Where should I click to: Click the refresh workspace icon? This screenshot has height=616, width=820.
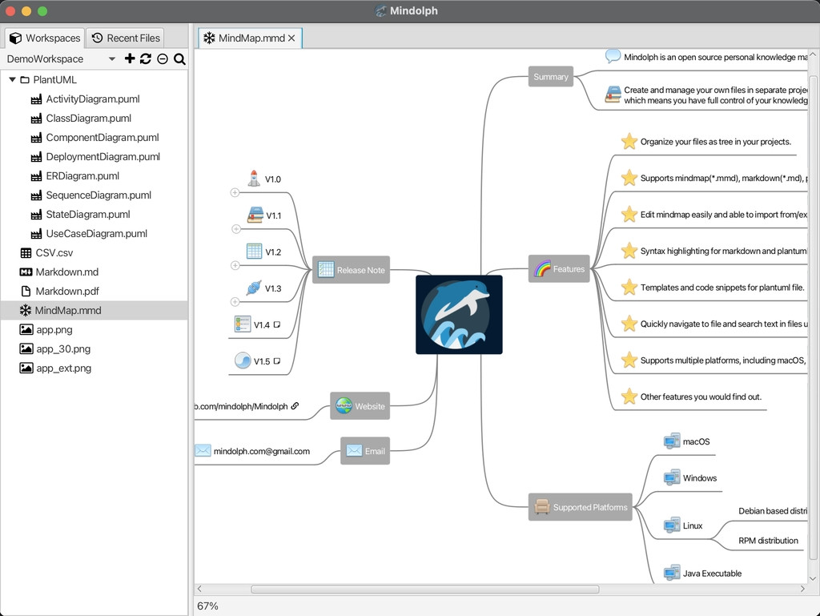pyautogui.click(x=146, y=58)
